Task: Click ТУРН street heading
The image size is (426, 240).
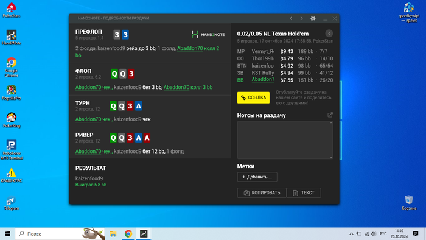Action: pos(83,104)
